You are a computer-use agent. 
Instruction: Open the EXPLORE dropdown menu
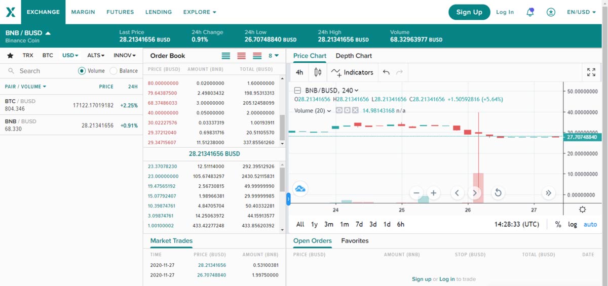[x=200, y=12]
